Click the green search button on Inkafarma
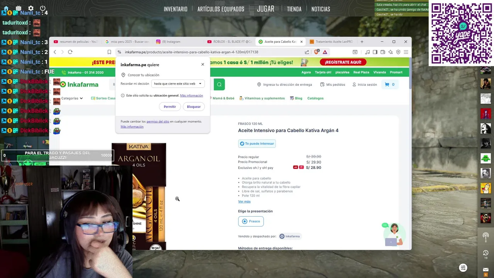 click(x=219, y=85)
